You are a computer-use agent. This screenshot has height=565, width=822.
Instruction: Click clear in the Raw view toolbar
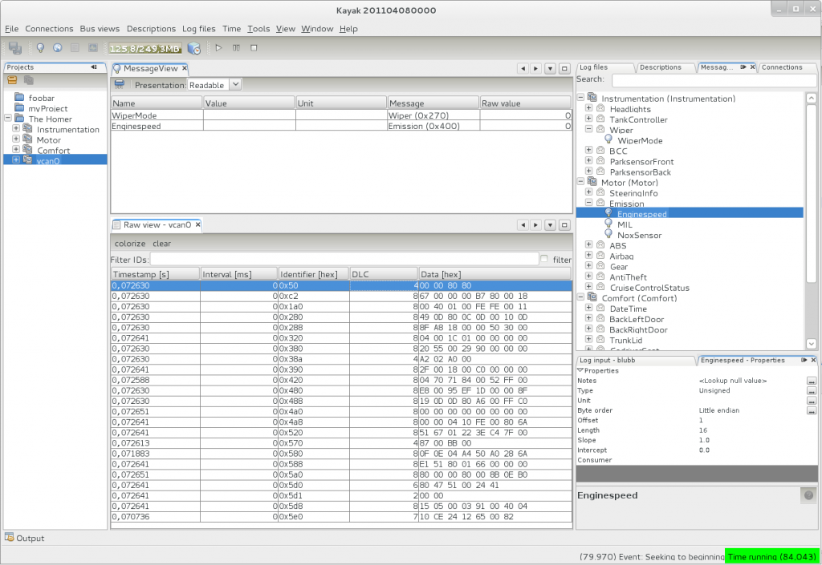161,244
